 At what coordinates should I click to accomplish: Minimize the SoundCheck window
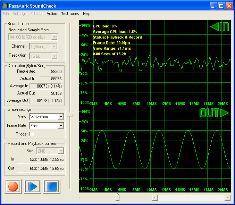pyautogui.click(x=213, y=6)
